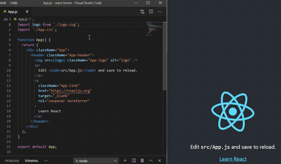The height and width of the screenshot is (164, 281).
Task: Kill terminal with trash icon
Action: coord(142,161)
